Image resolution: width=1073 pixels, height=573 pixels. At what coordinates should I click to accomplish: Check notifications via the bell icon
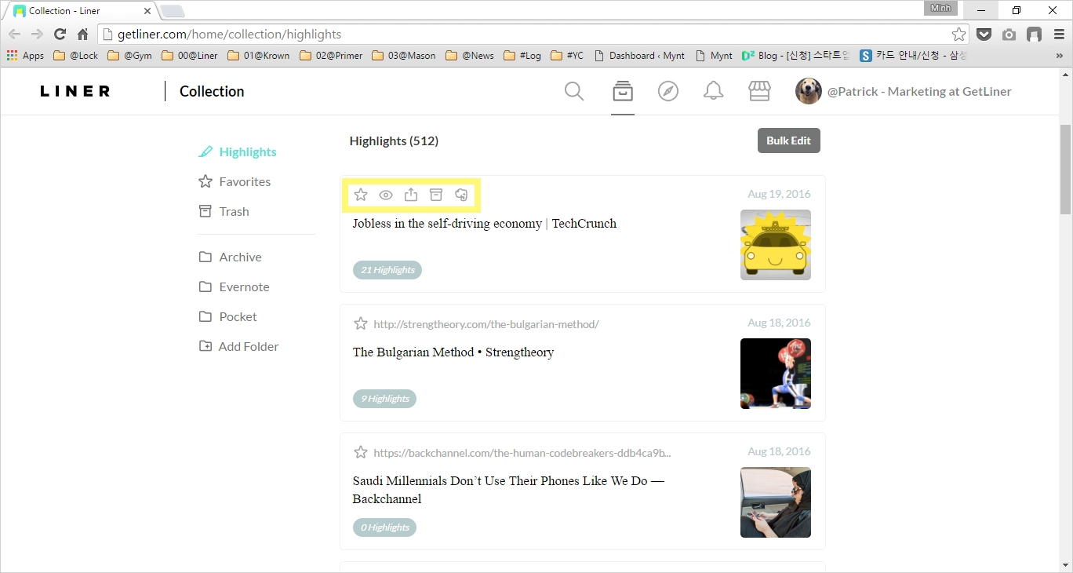point(713,91)
